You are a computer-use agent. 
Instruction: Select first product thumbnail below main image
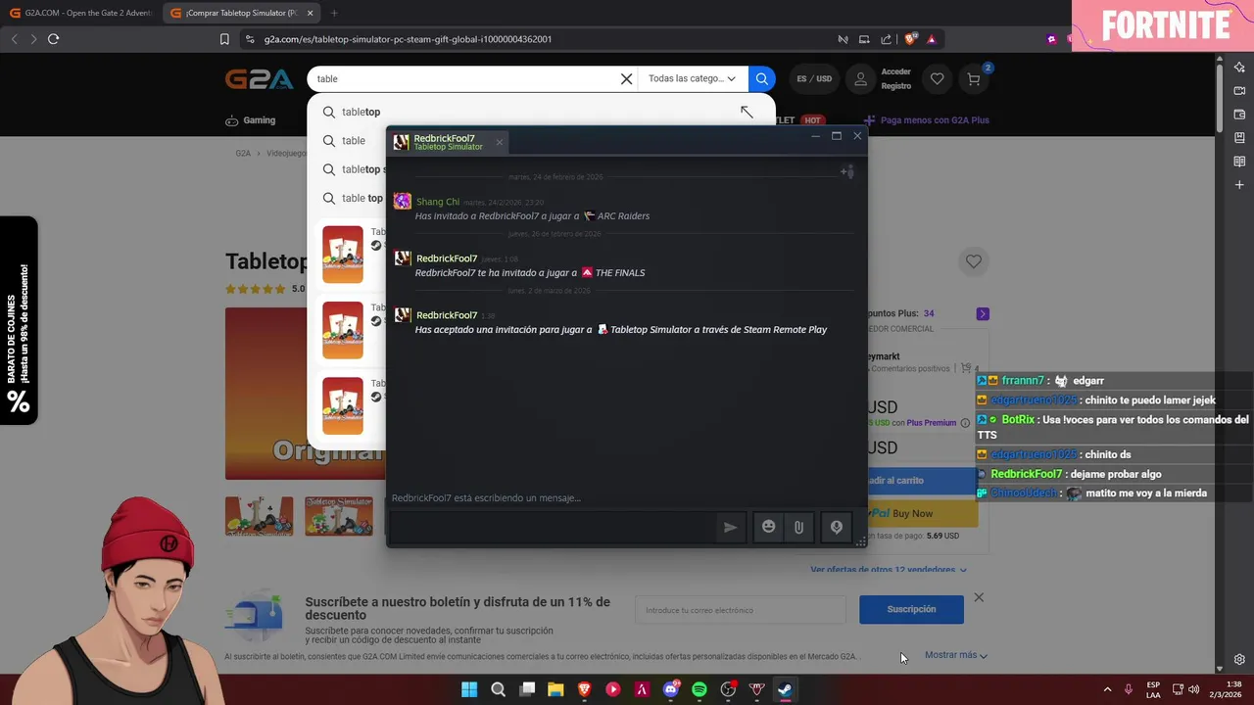[x=260, y=516]
